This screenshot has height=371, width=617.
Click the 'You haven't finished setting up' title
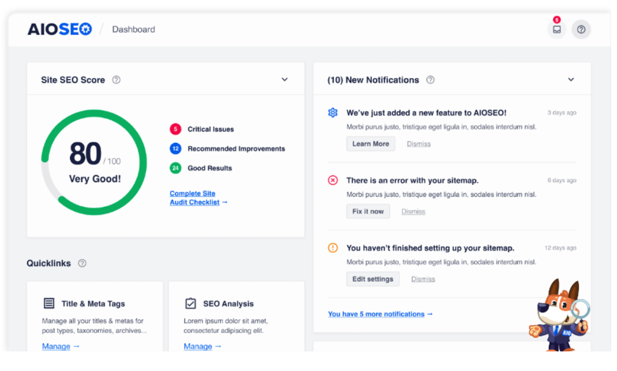430,248
